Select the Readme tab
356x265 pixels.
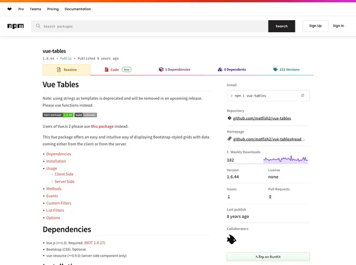[67, 70]
